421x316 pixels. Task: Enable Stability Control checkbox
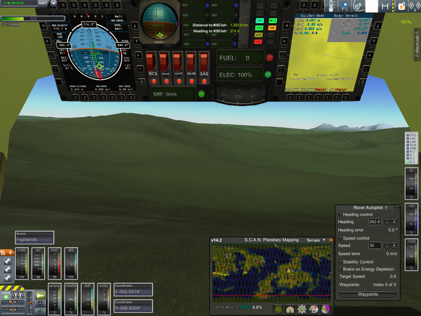(x=341, y=262)
